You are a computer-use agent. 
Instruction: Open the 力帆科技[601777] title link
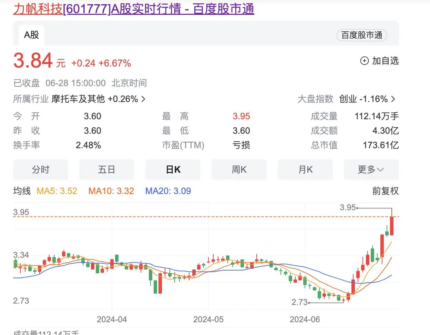pyautogui.click(x=134, y=9)
